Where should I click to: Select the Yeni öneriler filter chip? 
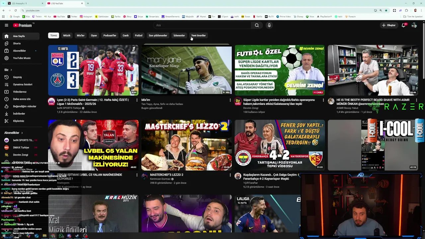[x=199, y=36]
